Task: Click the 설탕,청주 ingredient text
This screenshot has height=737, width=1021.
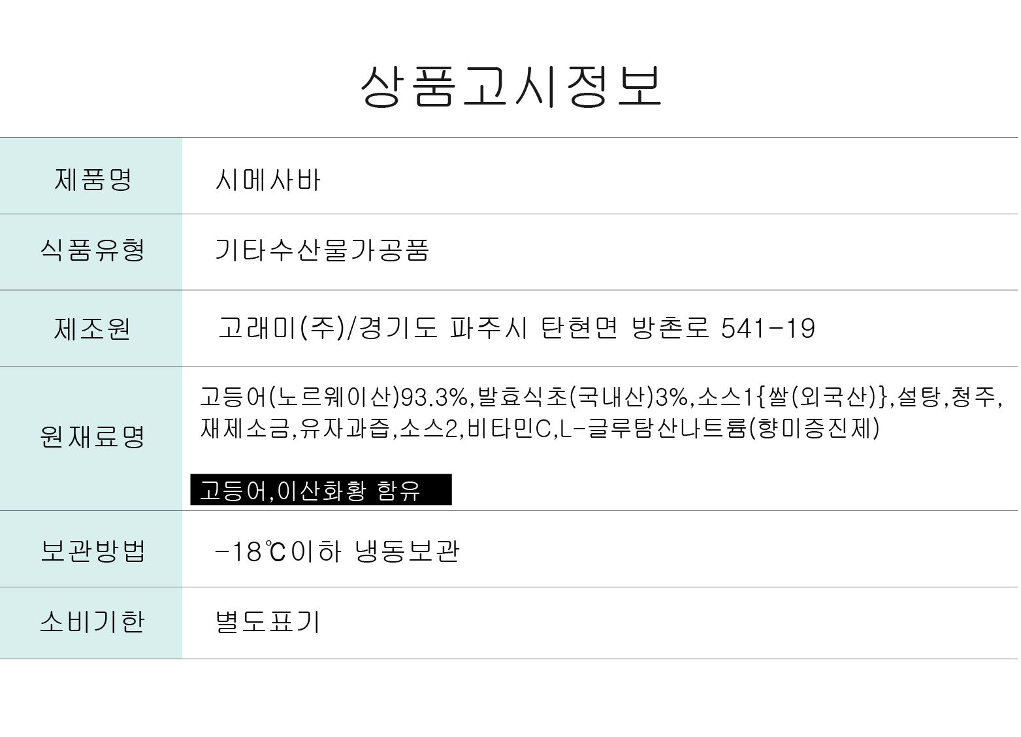Action: click(947, 397)
